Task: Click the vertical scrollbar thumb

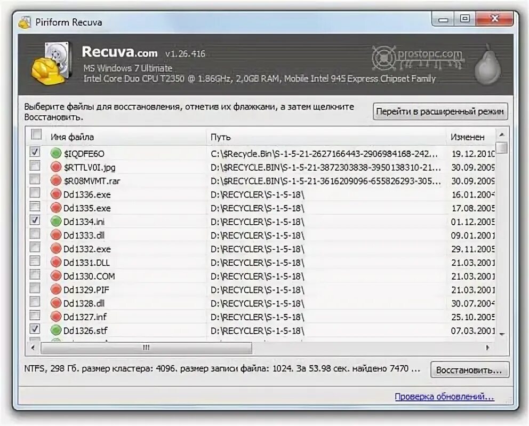Action: 502,148
